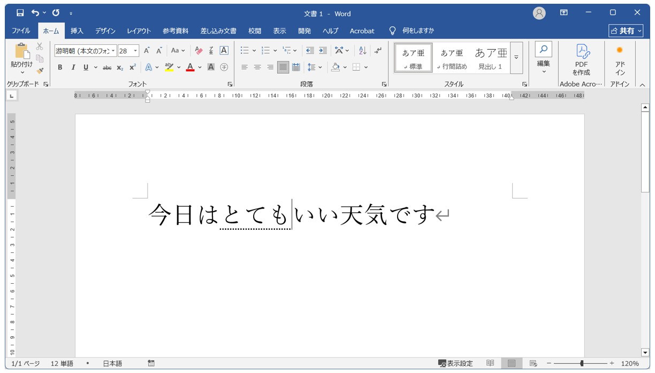This screenshot has width=655, height=373.
Task: Click the cut scissors icon
Action: click(x=40, y=46)
